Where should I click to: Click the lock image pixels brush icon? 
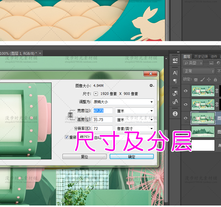tap(202, 79)
